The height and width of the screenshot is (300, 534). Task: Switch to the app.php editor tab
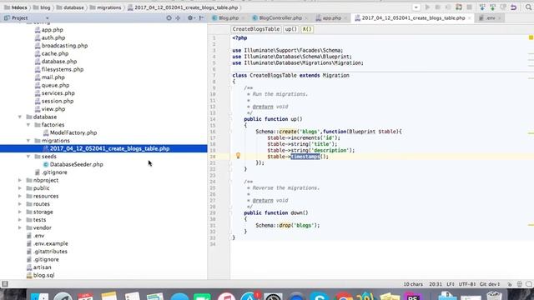coord(331,18)
